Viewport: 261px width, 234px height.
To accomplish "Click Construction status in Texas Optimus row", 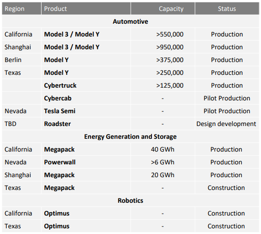I will tap(226, 226).
